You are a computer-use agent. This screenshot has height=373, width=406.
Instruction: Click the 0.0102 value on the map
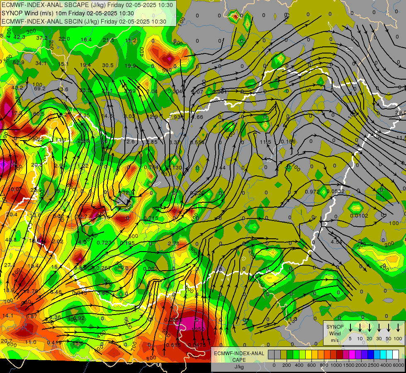359,216
